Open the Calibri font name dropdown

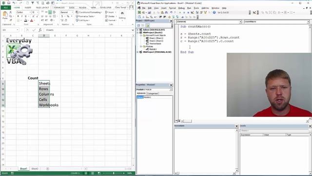[30, 12]
